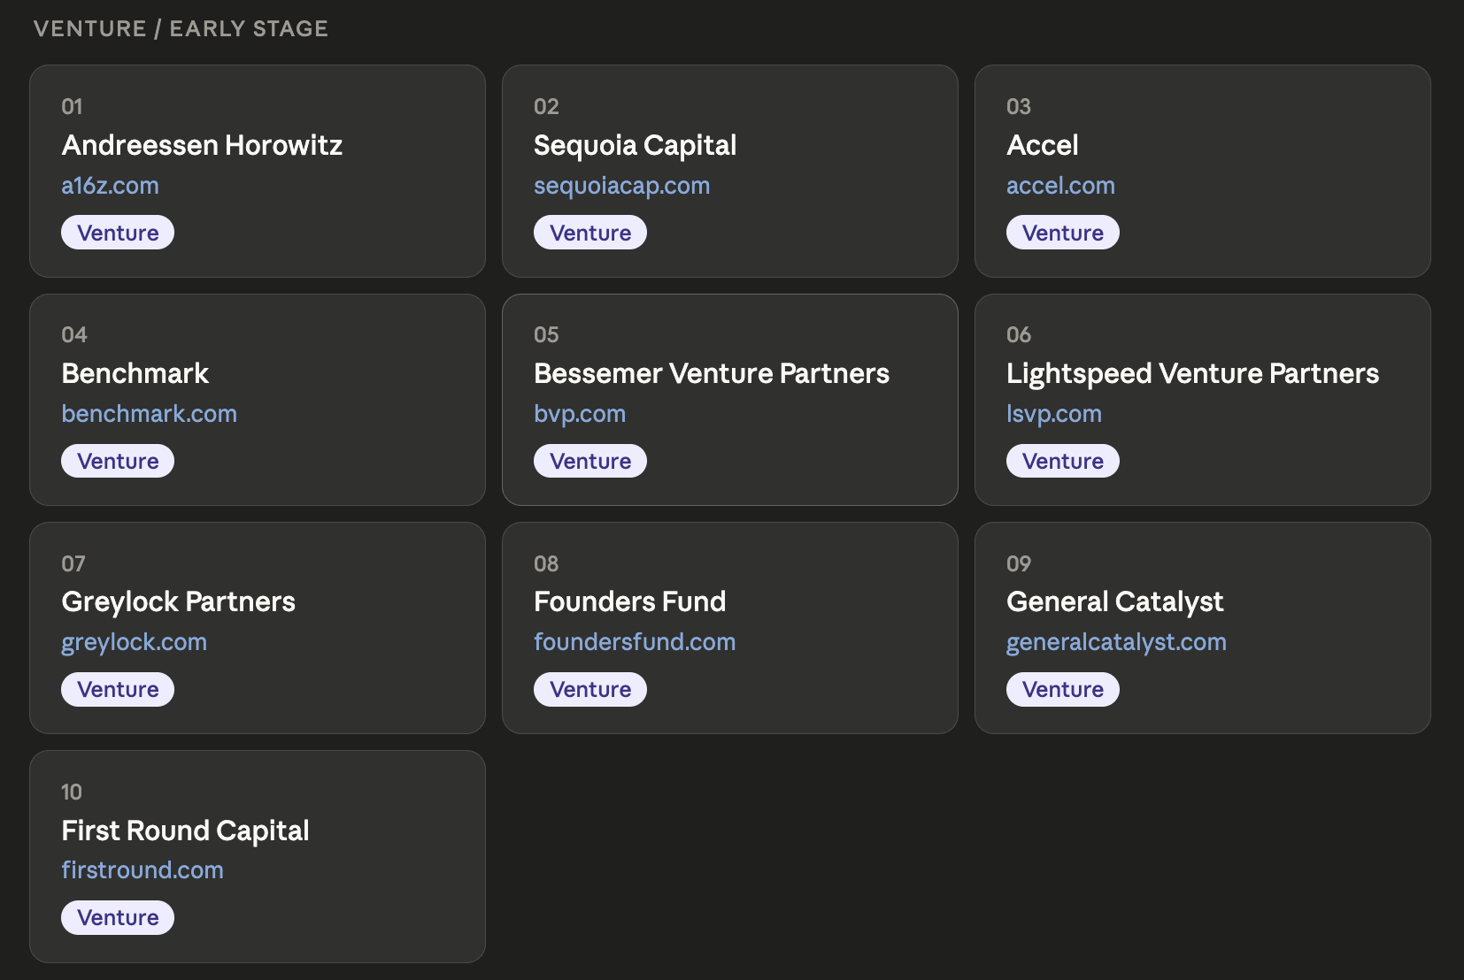Click card number 05
Image resolution: width=1464 pixels, height=980 pixels.
[546, 335]
